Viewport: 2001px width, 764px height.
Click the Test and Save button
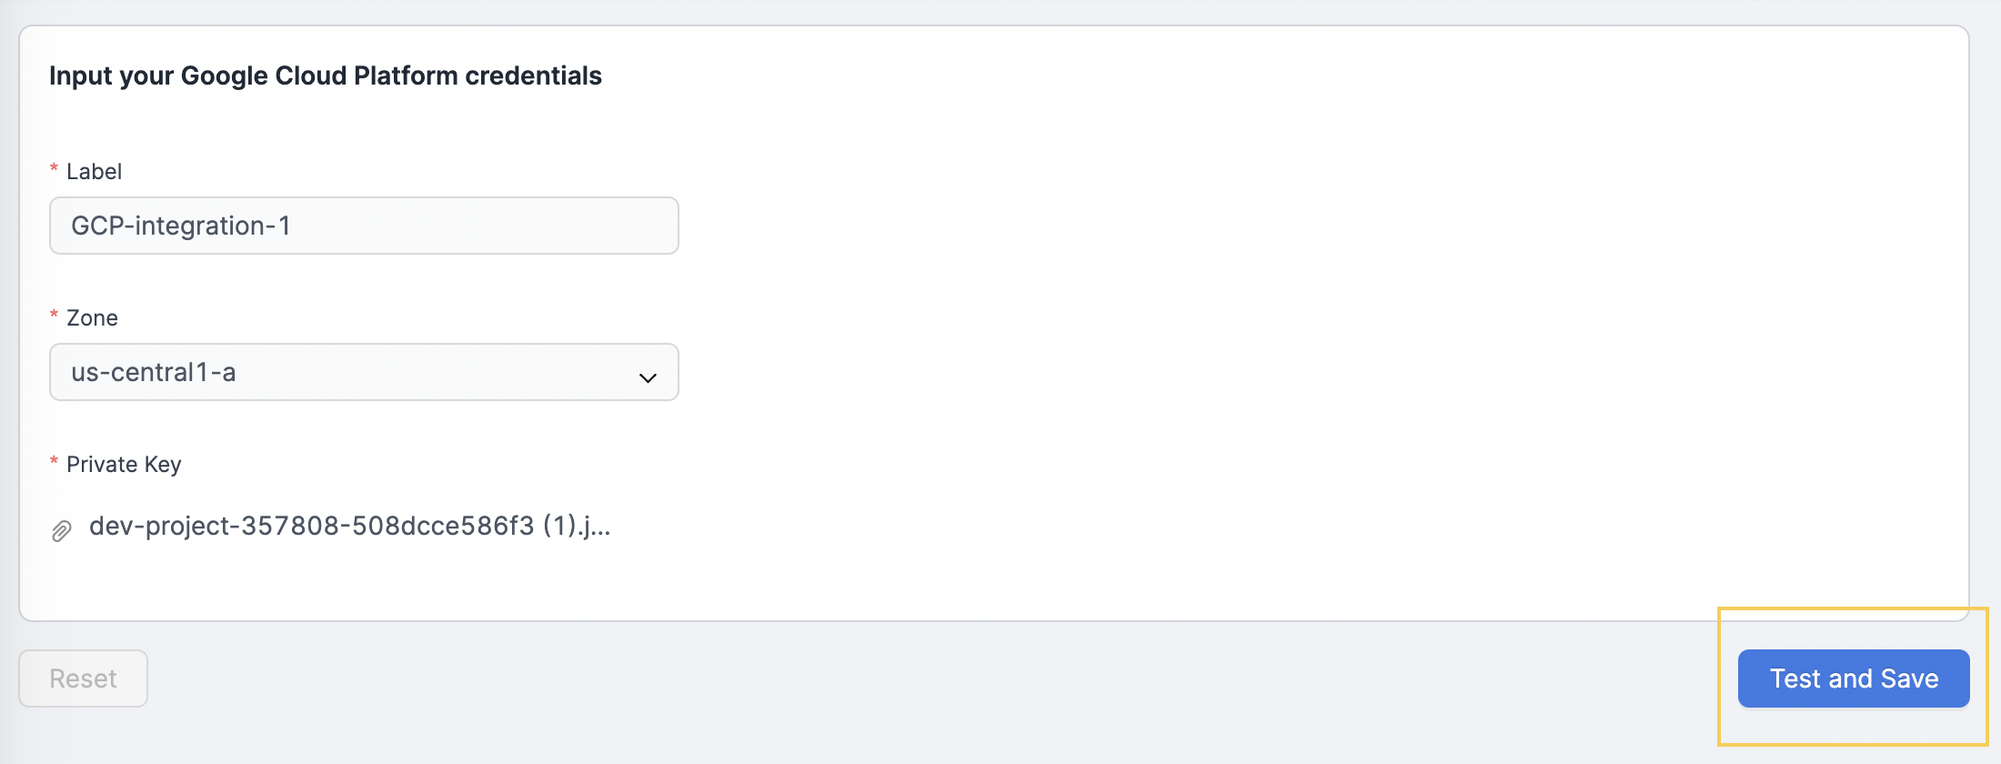click(x=1854, y=679)
